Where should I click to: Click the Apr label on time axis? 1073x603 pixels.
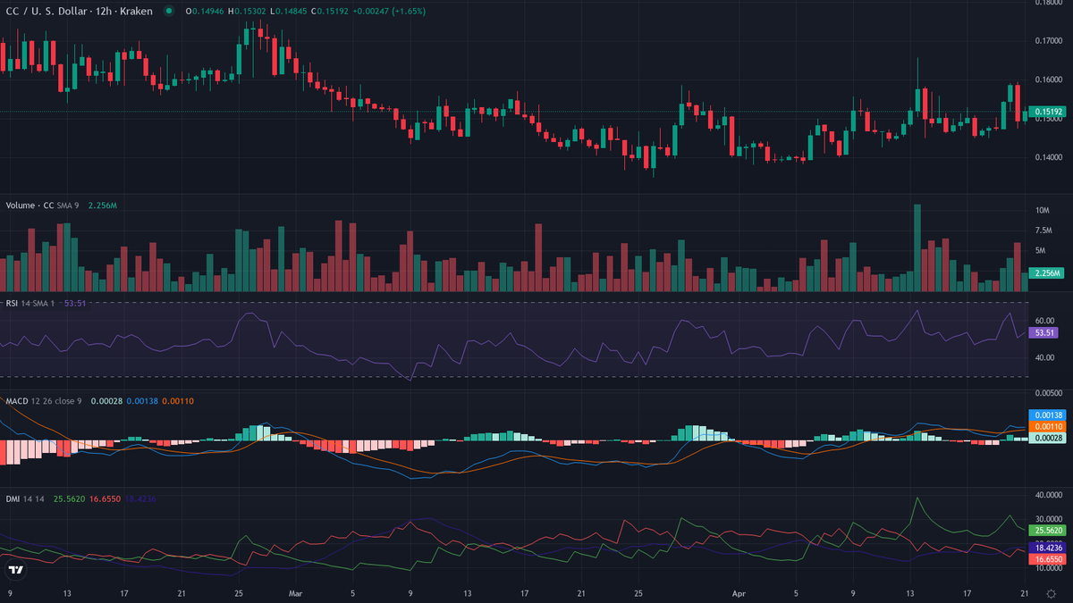click(739, 591)
